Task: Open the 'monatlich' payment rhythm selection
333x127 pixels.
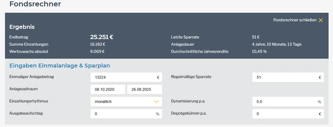Action: (x=122, y=102)
